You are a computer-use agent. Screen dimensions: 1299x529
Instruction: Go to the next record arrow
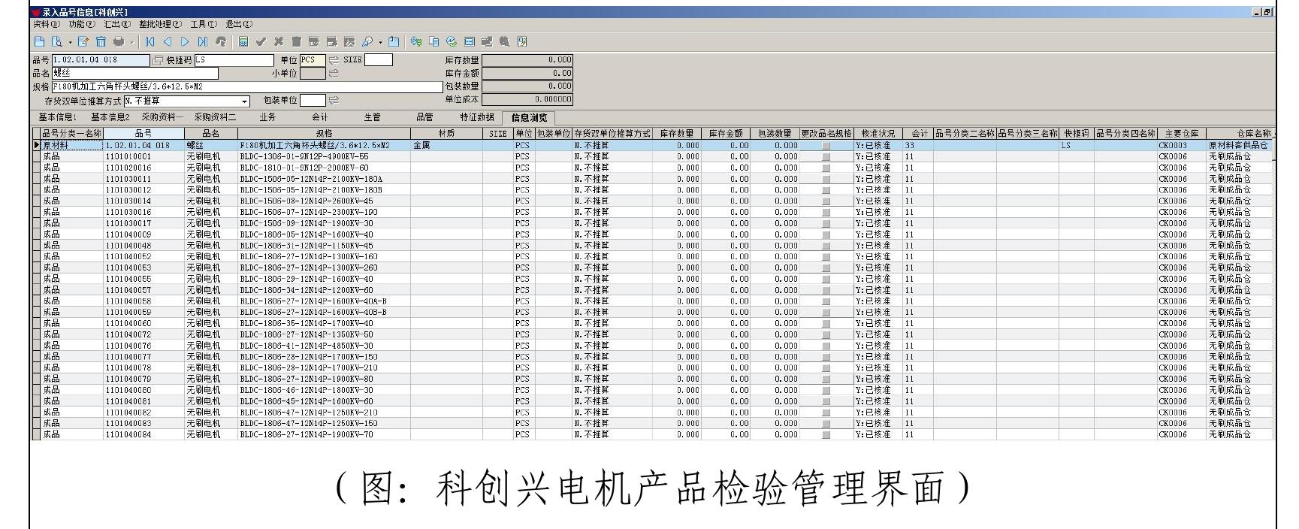click(185, 41)
